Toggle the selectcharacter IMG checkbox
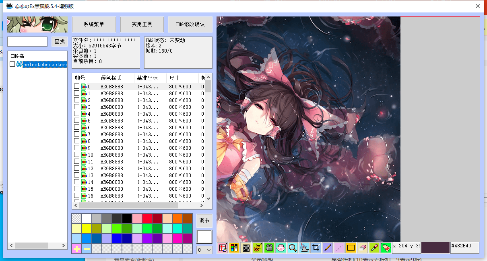The image size is (487, 261). 12,64
